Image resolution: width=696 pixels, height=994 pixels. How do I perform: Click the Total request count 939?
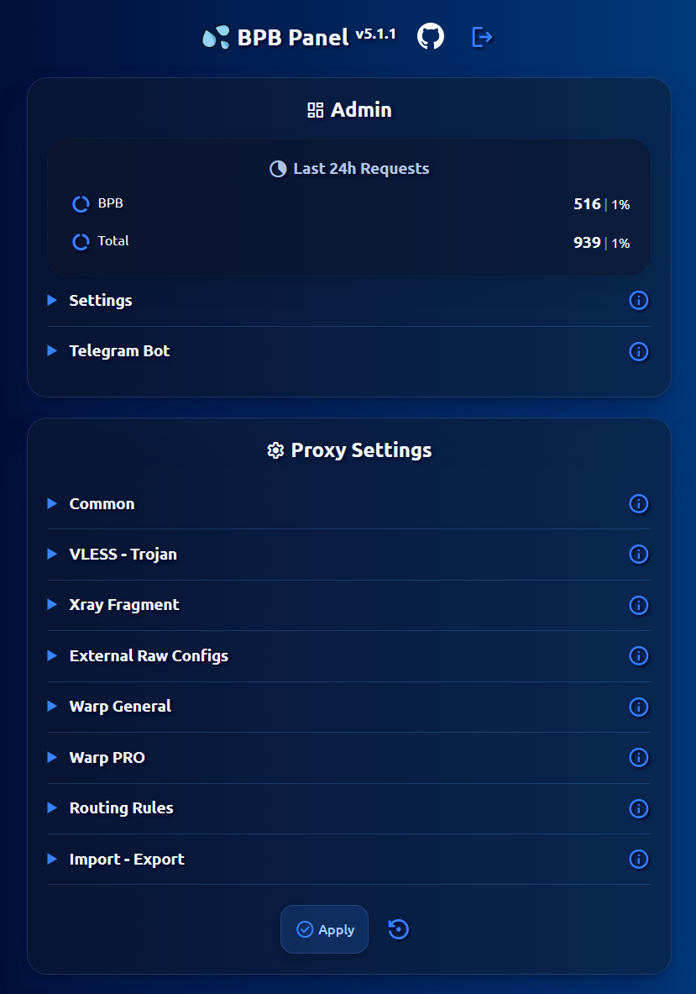click(x=587, y=243)
